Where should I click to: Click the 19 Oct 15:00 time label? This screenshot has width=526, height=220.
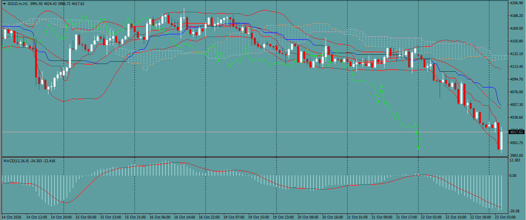point(259,217)
